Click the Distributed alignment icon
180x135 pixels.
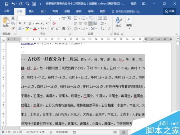click(x=95, y=23)
